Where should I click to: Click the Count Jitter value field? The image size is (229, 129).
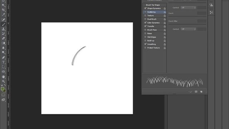[x=202, y=21]
